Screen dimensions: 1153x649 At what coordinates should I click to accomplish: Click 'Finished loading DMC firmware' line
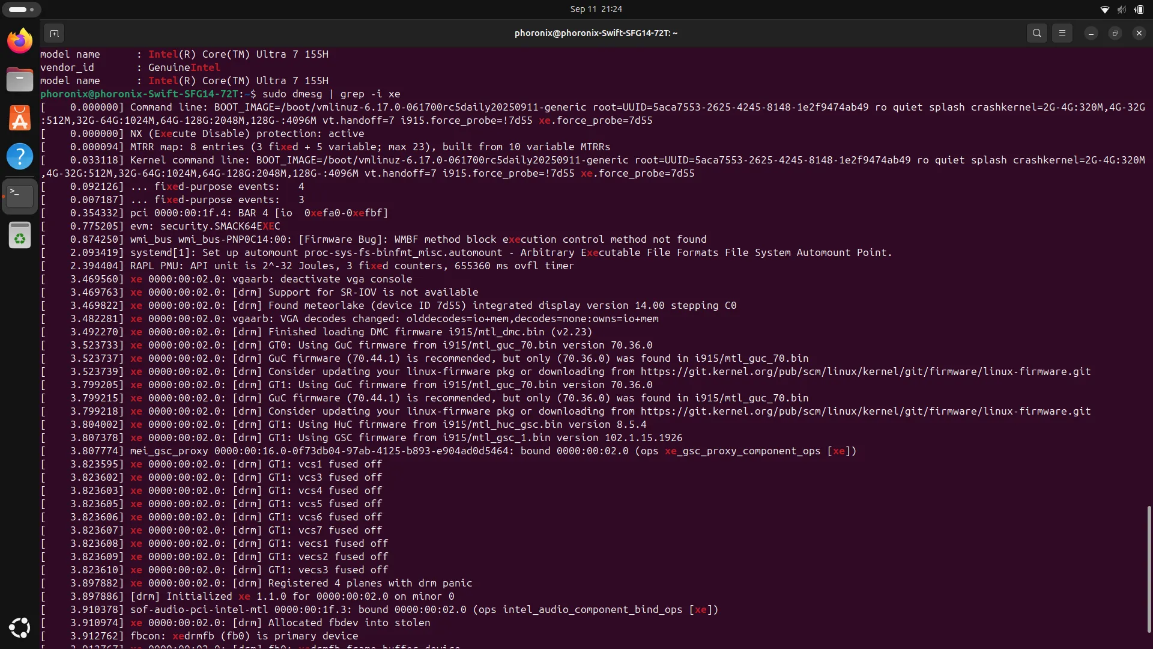[316, 332]
